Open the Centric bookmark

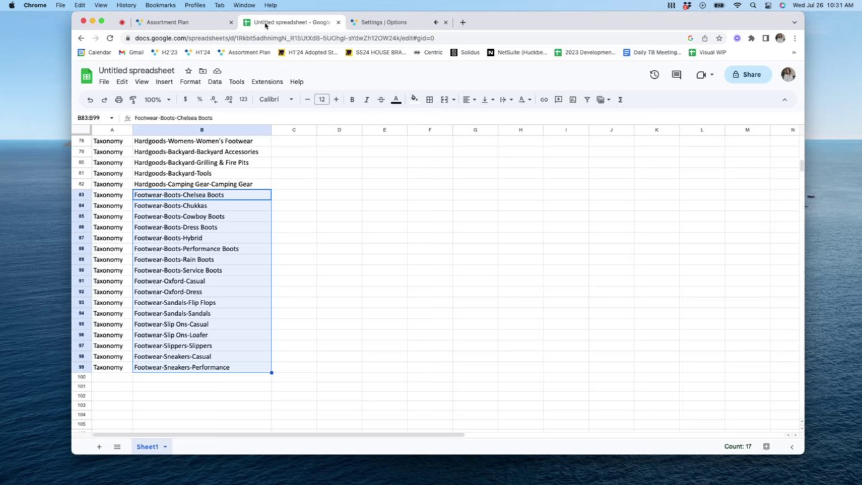pos(428,53)
